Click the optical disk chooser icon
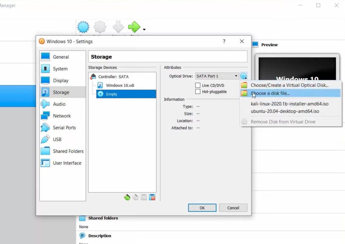 pyautogui.click(x=244, y=76)
